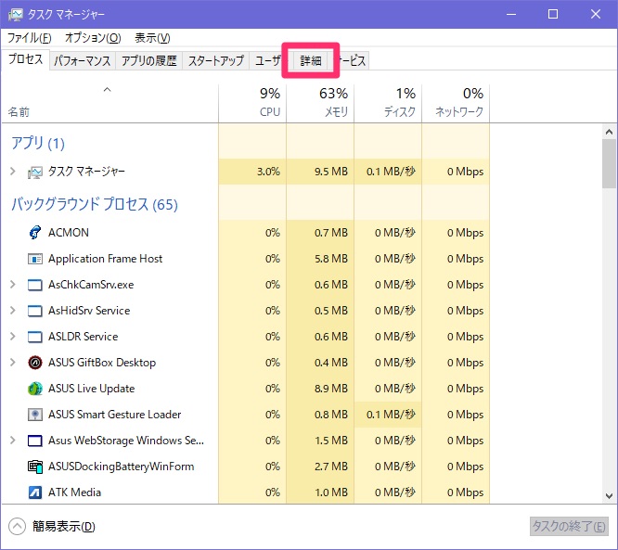Click the ASUS GiftBox Desktop icon
Image resolution: width=618 pixels, height=550 pixels.
pyautogui.click(x=34, y=363)
